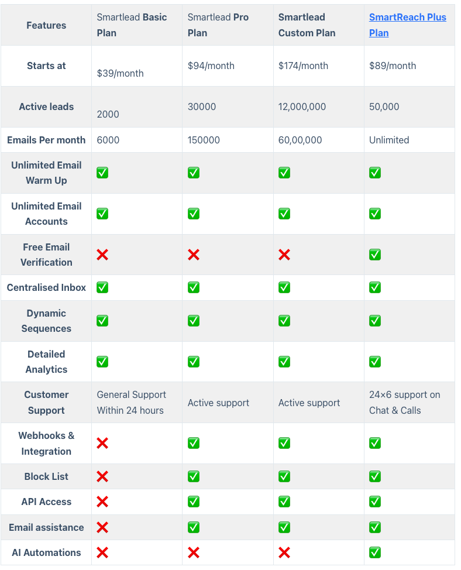Click the 24×6 support on Chat & Calls cell
461x570 pixels.
(410, 403)
